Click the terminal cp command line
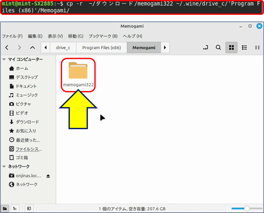The height and width of the screenshot is (213, 264). click(x=132, y=7)
